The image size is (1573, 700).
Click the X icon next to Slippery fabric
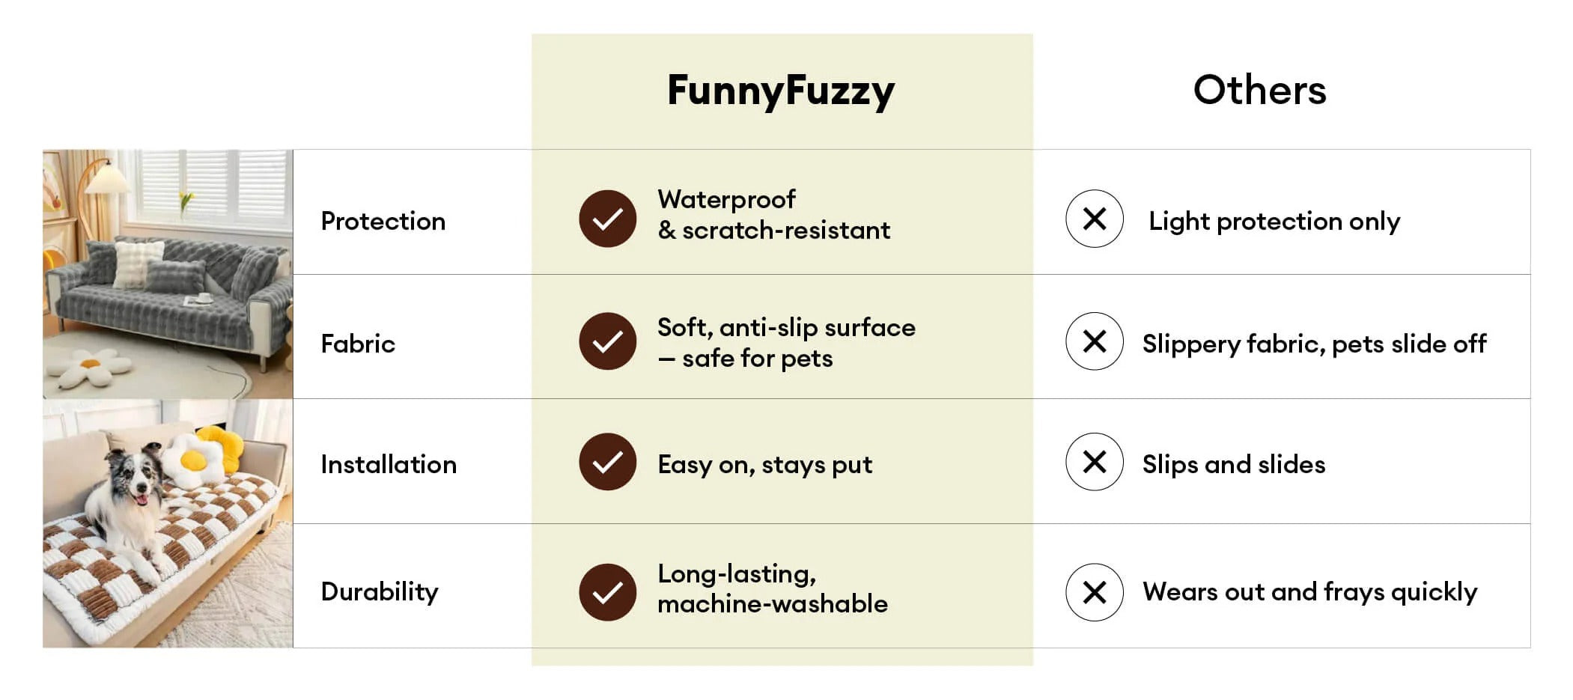tap(1094, 341)
